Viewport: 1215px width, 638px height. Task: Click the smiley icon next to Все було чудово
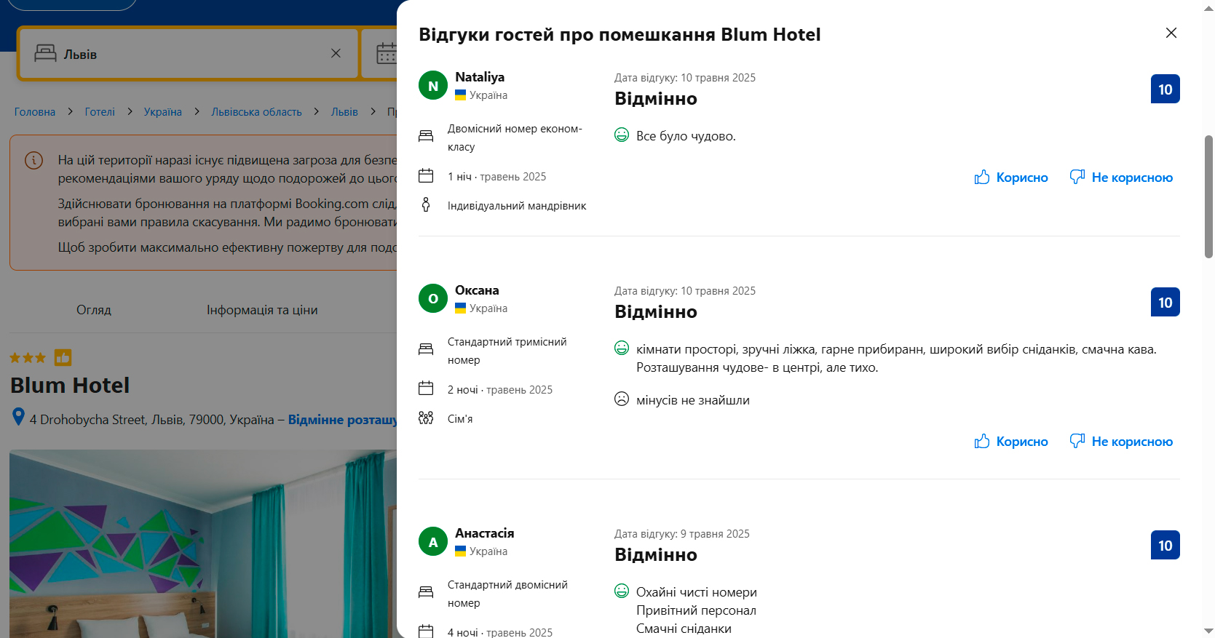pos(622,135)
